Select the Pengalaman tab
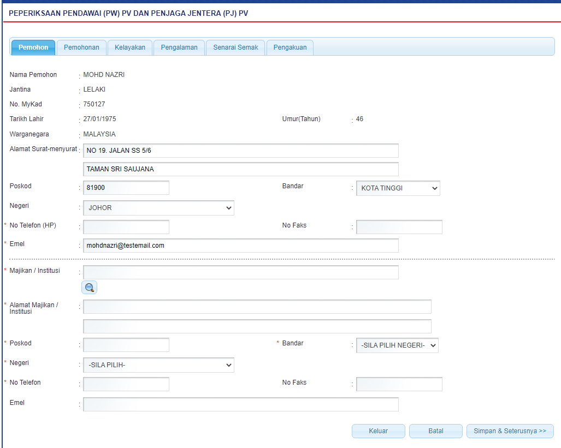 tap(179, 47)
